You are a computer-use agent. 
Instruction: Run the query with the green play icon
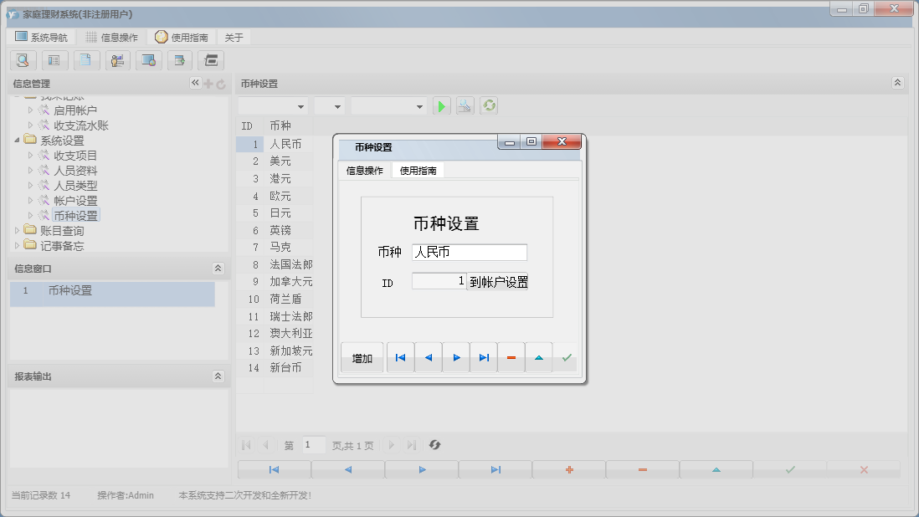tap(441, 105)
